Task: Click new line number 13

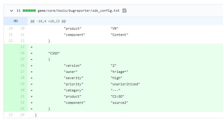Action: pyautogui.click(x=22, y=47)
